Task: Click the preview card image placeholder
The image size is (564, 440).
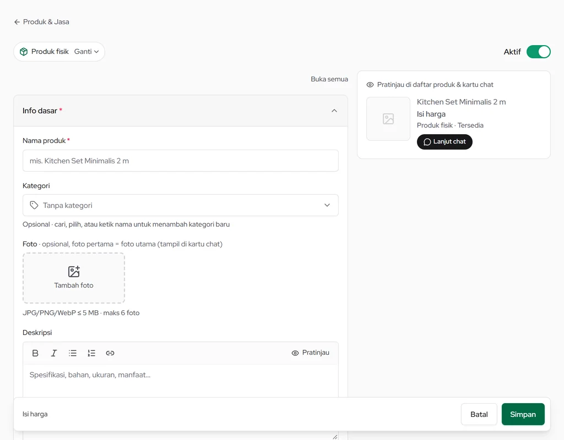Action: [388, 119]
